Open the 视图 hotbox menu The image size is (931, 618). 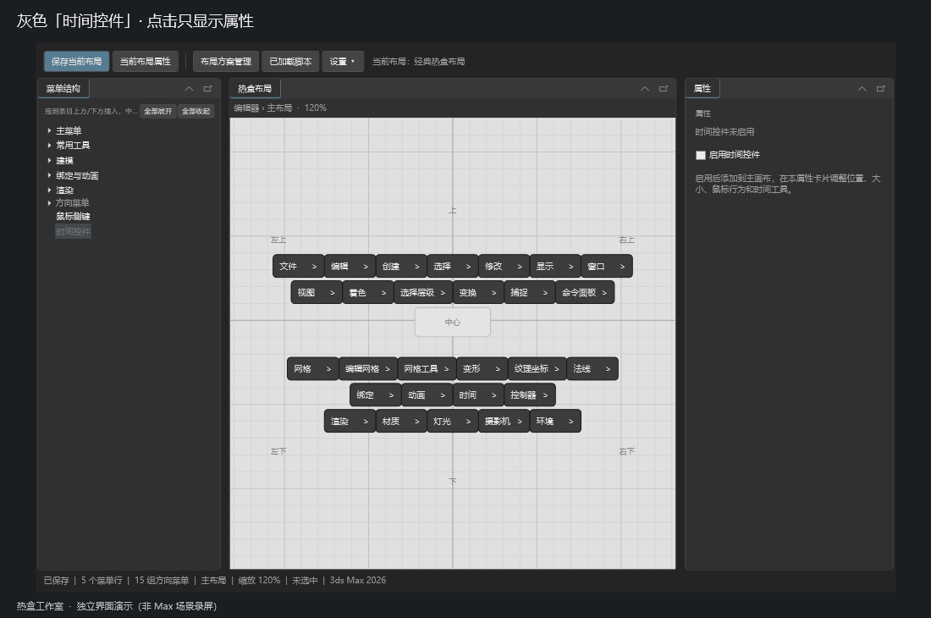click(x=317, y=292)
